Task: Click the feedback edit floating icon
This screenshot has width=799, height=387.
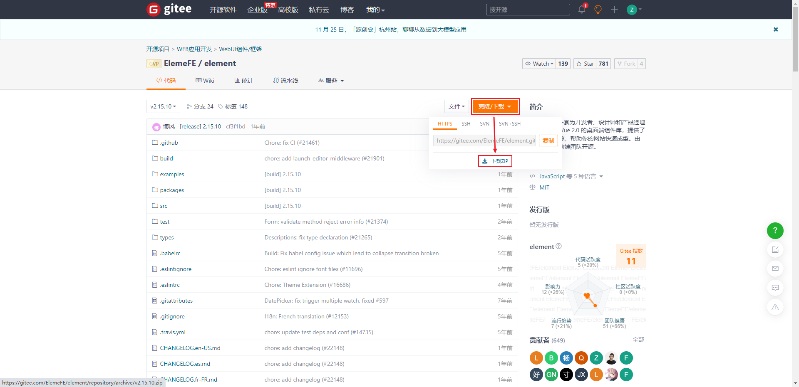Action: [775, 249]
